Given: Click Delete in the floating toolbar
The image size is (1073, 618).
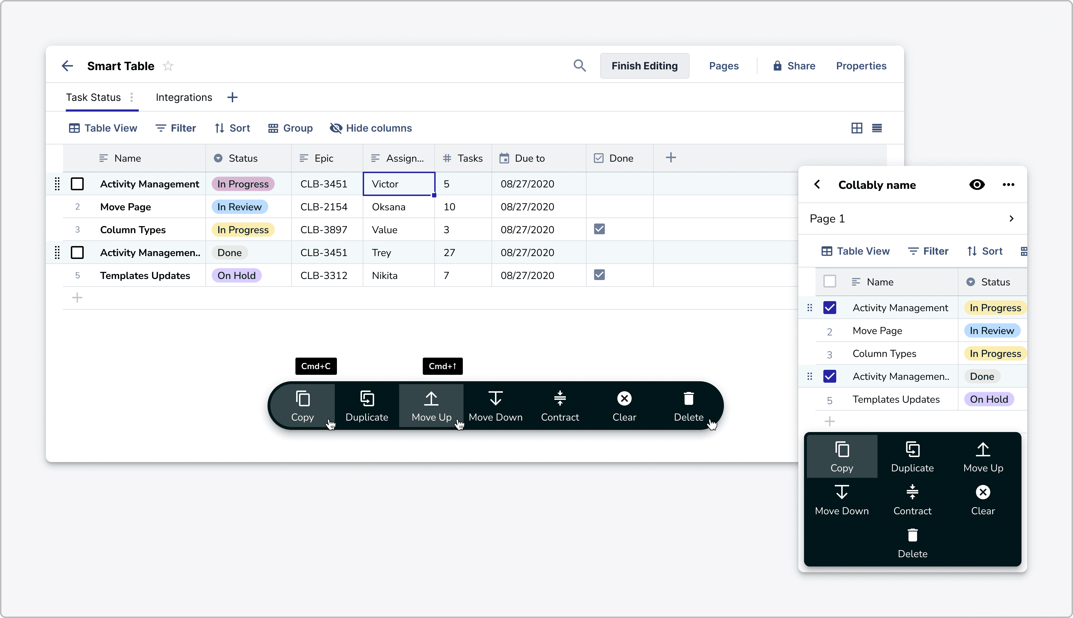Looking at the screenshot, I should [689, 406].
